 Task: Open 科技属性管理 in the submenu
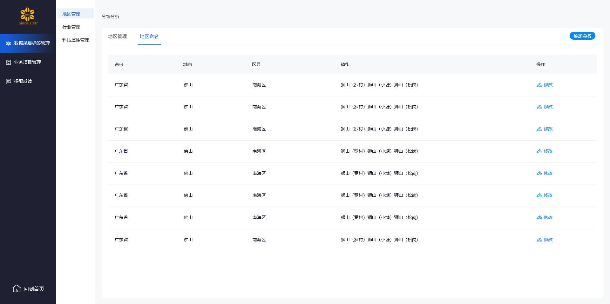76,40
